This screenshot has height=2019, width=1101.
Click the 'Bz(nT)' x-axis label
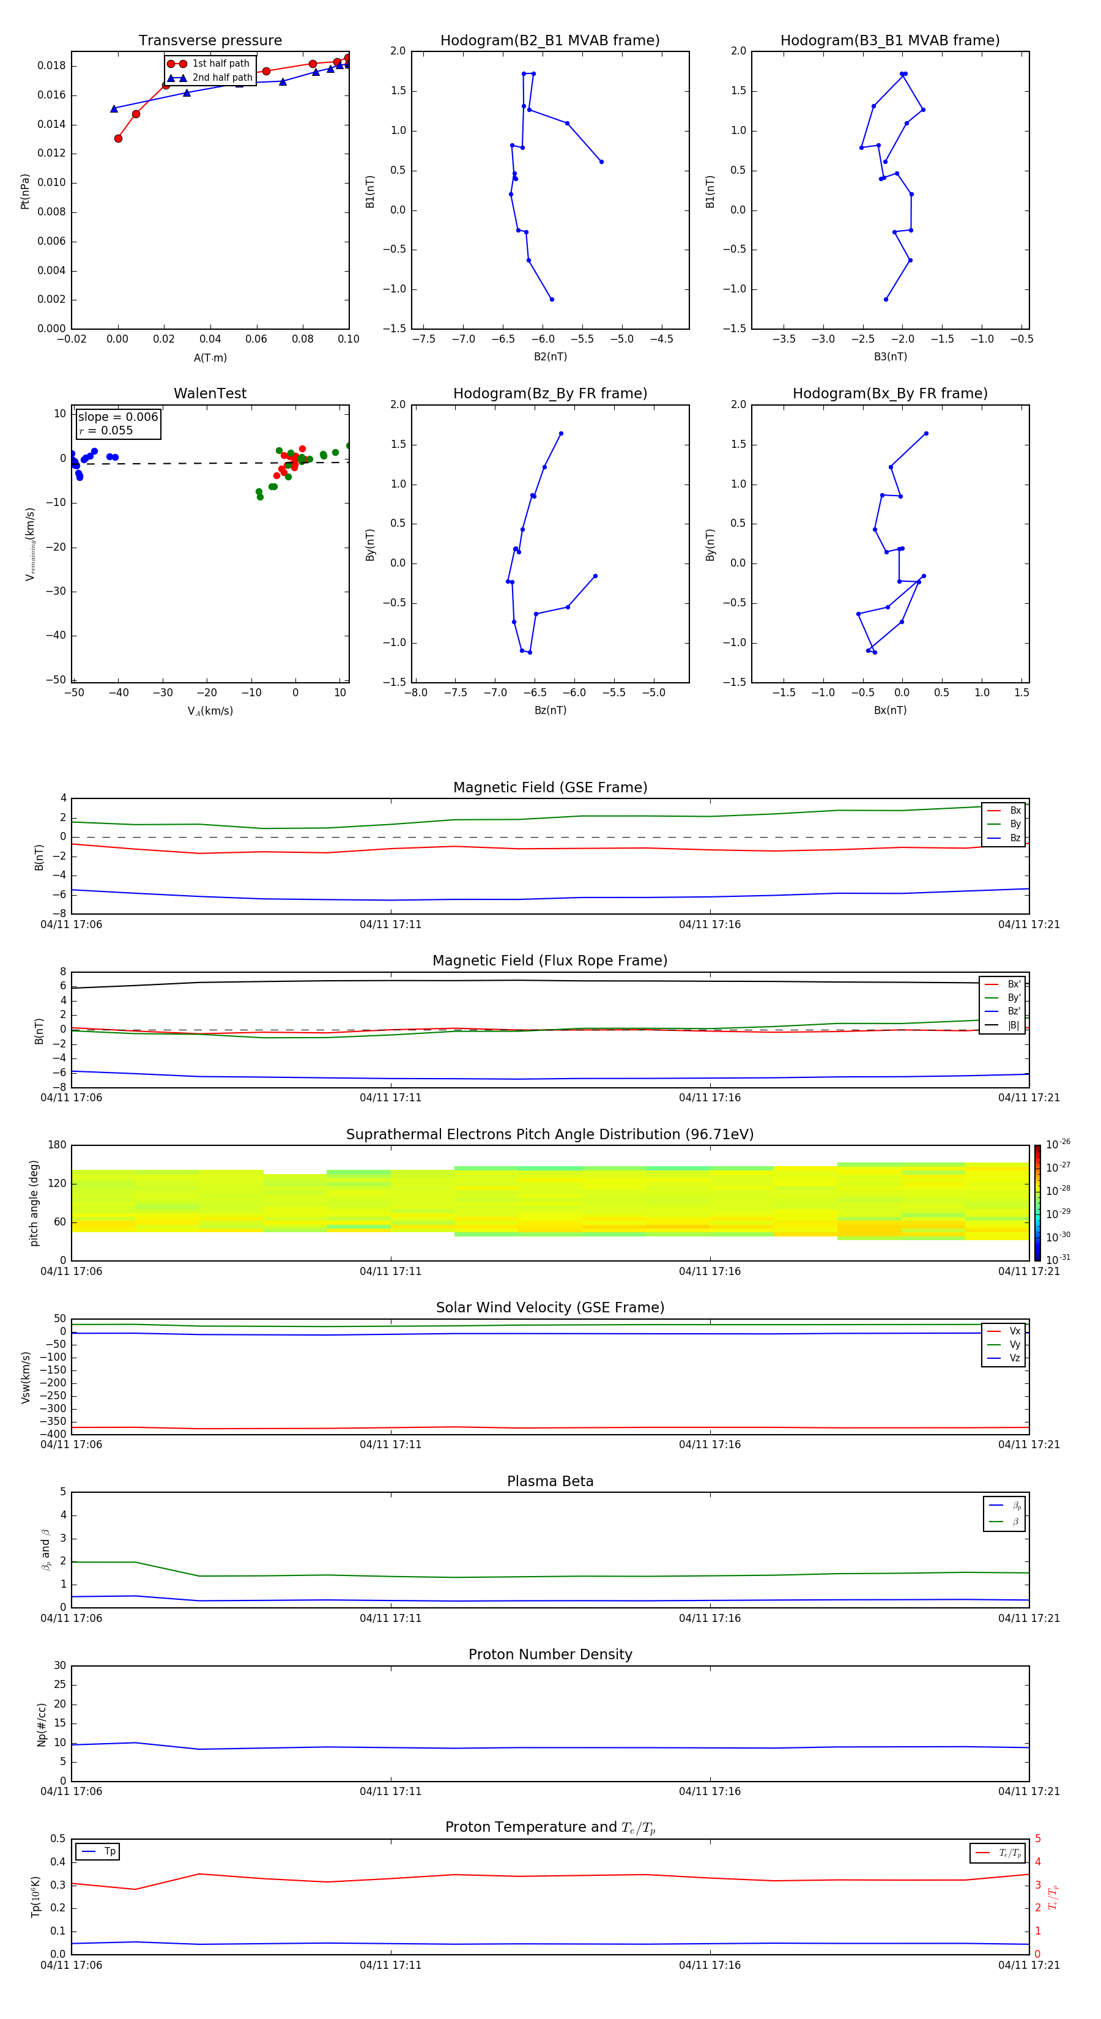(x=550, y=710)
